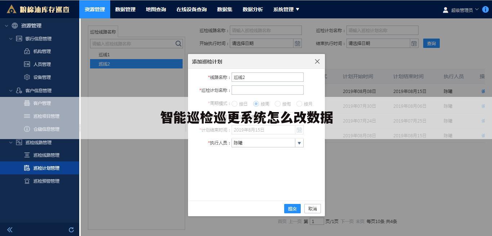Image resolution: width=492 pixels, height=236 pixels.
Task: Collapse the 巡检线路管理 group
Action: point(11,142)
